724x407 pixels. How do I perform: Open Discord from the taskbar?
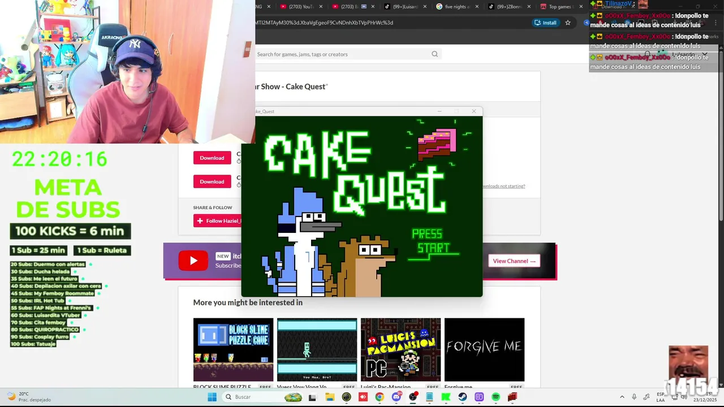click(x=396, y=397)
